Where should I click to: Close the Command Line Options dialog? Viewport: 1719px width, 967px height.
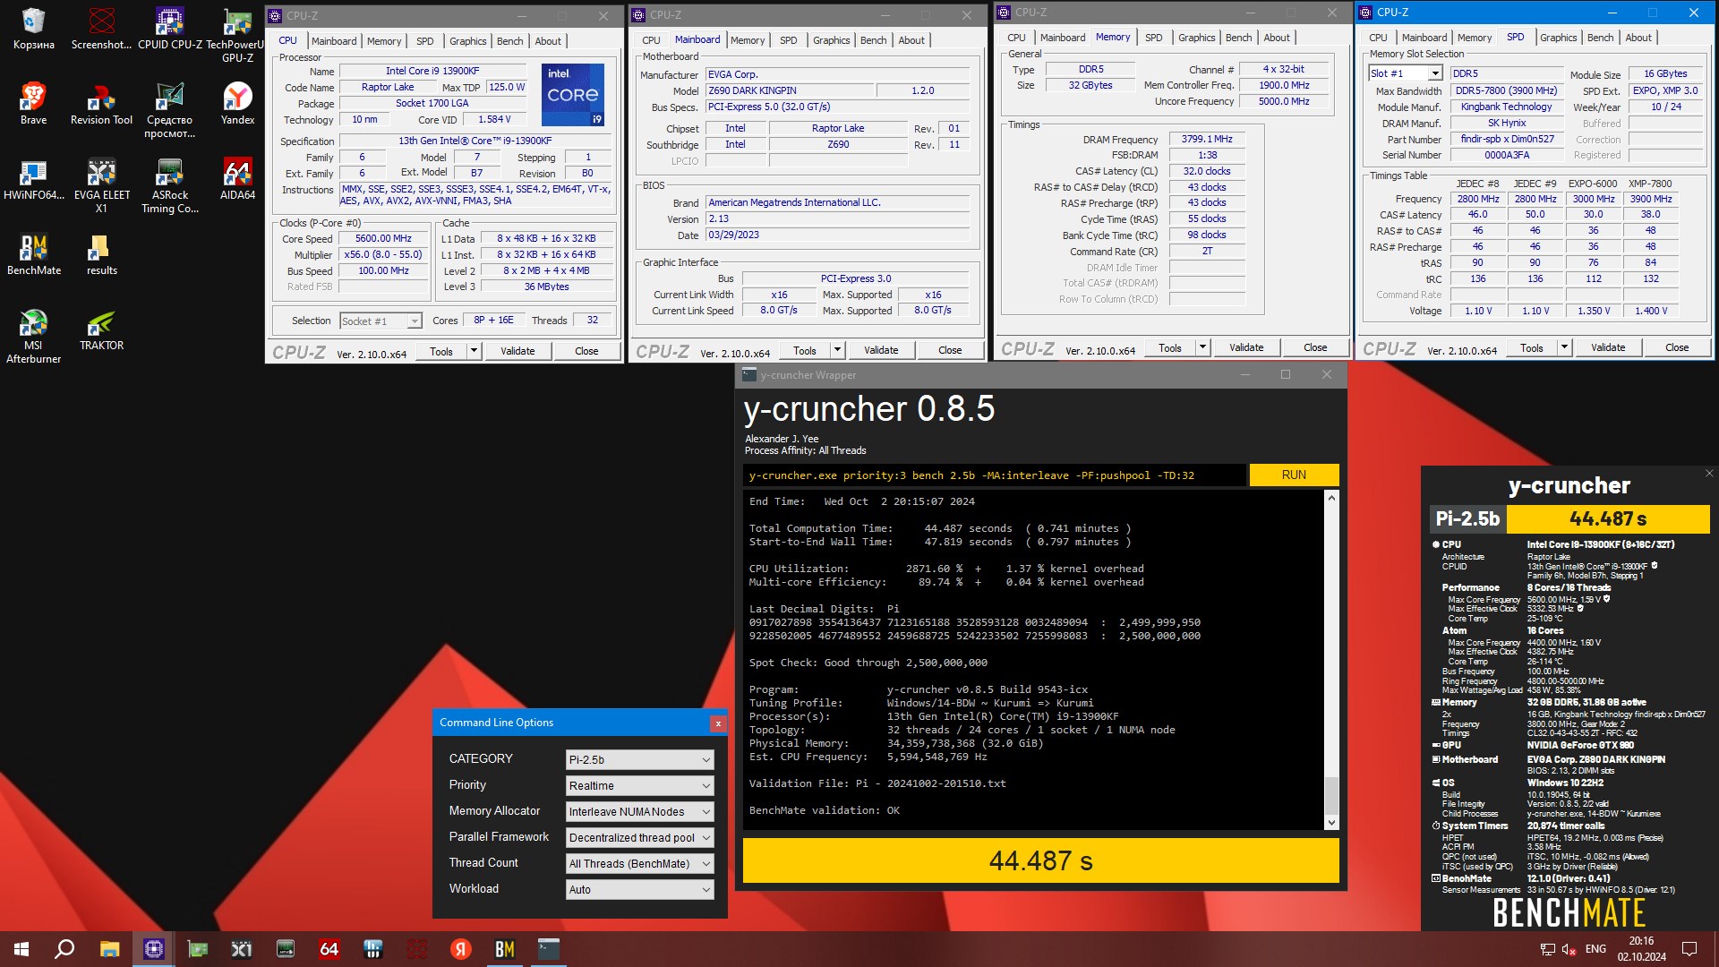717,723
